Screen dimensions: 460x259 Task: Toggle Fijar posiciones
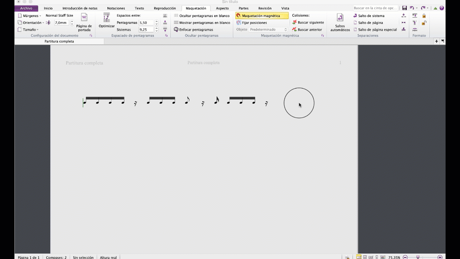coord(252,23)
